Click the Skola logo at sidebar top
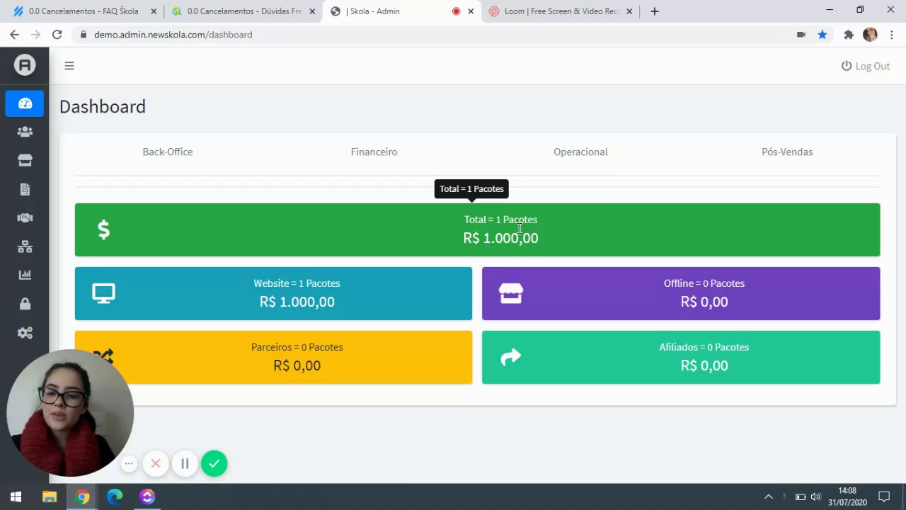This screenshot has width=906, height=510. click(25, 65)
